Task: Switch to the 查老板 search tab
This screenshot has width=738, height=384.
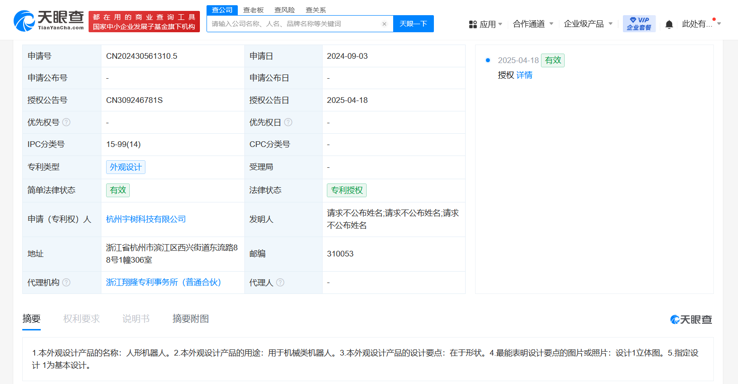Action: click(x=253, y=10)
